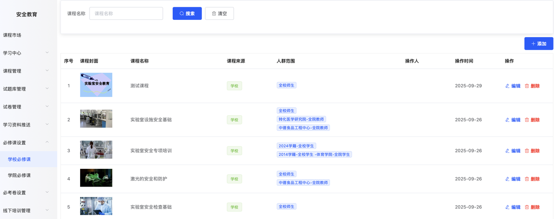The width and height of the screenshot is (554, 219).
Task: Open 课程市场 in the sidebar
Action: [12, 35]
